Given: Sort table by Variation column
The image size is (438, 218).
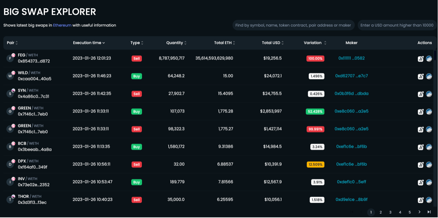Looking at the screenshot, I should click(x=315, y=43).
